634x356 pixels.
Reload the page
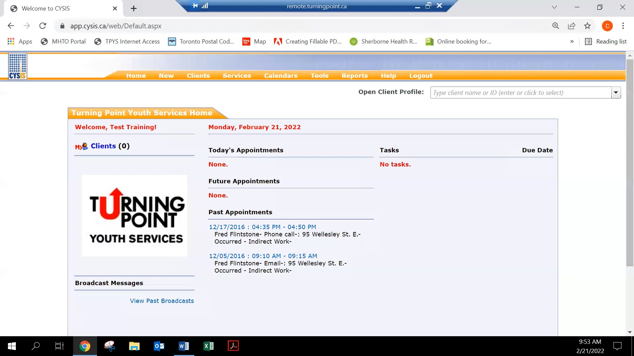[x=43, y=26]
